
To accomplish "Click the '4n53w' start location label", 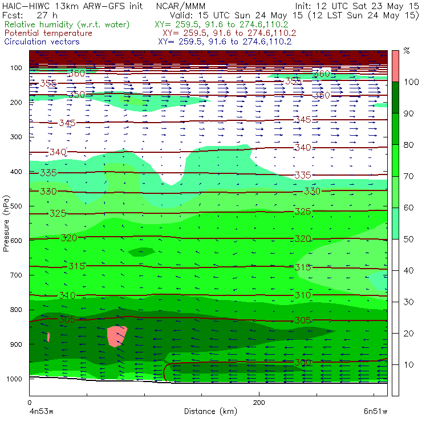I will pos(41,412).
